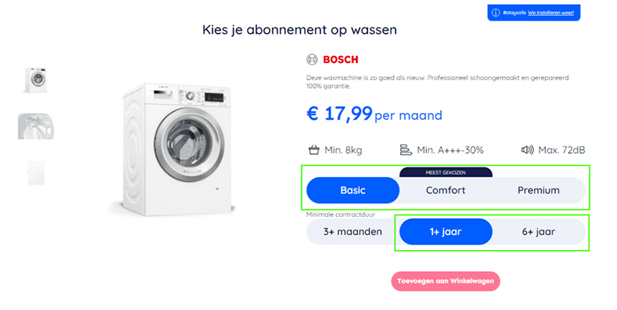Click the laundry basket capacity icon
The image size is (617, 310).
point(313,150)
